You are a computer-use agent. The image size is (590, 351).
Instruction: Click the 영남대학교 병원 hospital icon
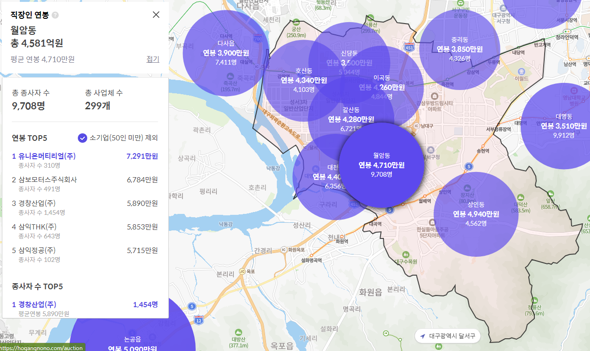coord(574,90)
